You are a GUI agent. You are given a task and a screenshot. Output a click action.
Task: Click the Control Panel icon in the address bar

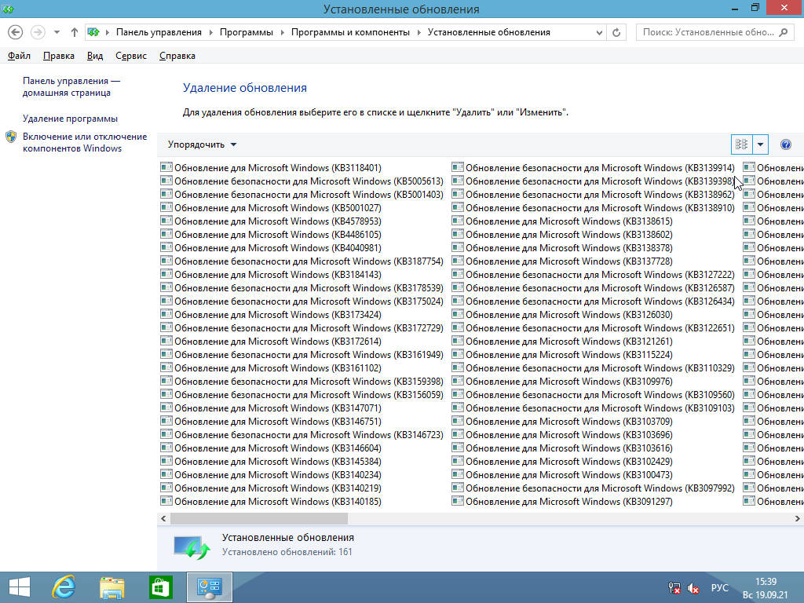[93, 32]
